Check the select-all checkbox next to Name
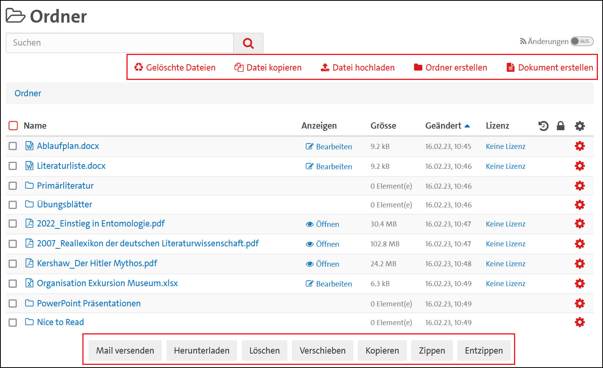Viewport: 603px width, 368px height. (x=13, y=126)
